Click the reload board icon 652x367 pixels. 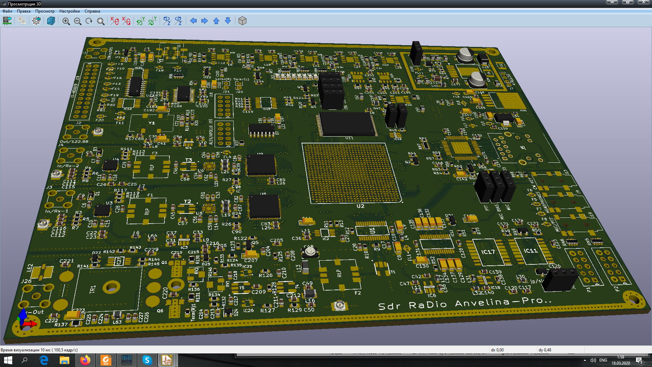tap(7, 21)
